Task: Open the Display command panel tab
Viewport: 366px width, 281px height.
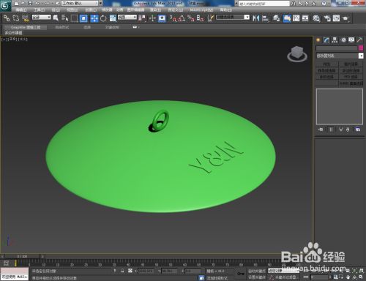Action: point(351,40)
